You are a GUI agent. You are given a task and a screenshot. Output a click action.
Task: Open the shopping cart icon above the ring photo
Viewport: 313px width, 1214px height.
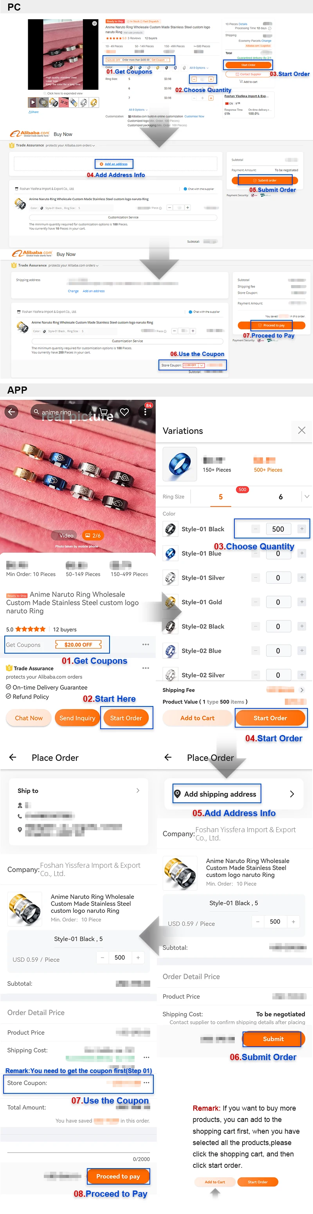[x=104, y=412]
